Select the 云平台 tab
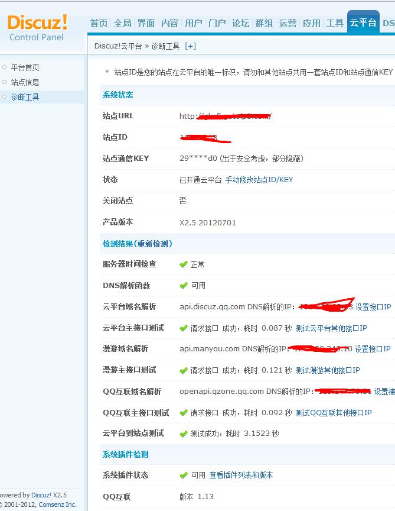 click(x=363, y=22)
